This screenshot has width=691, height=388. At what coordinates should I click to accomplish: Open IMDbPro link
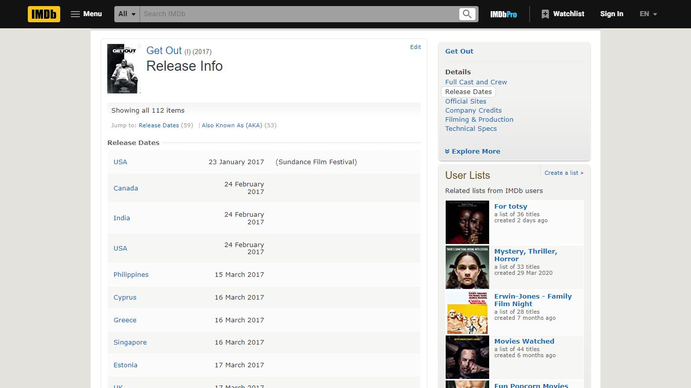[x=503, y=14]
